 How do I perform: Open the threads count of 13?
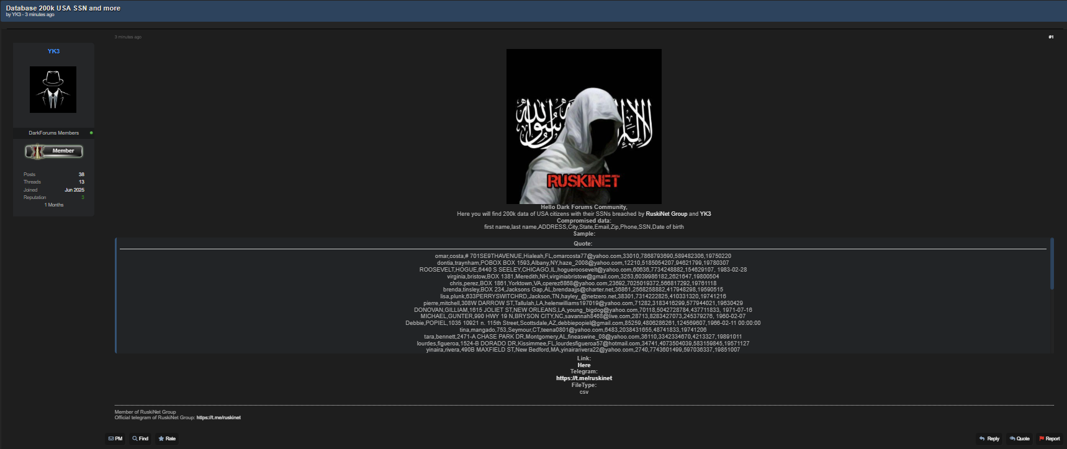pos(81,182)
